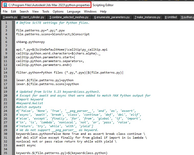Open the Help menu
The image size is (194, 155).
(103, 11)
